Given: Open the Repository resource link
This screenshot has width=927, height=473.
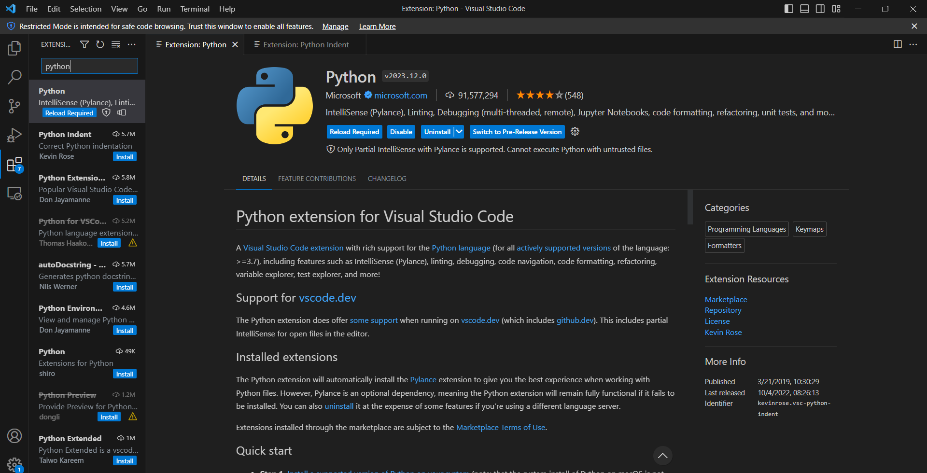Looking at the screenshot, I should 723,310.
